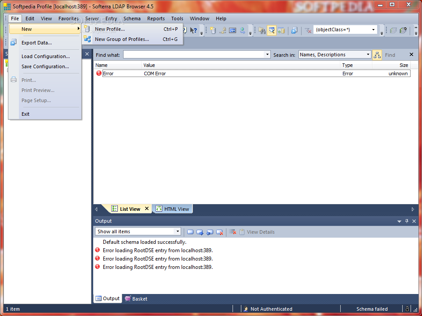422x316 pixels.
Task: Open the (objectClass=*) filter dropdown
Action: click(373, 29)
